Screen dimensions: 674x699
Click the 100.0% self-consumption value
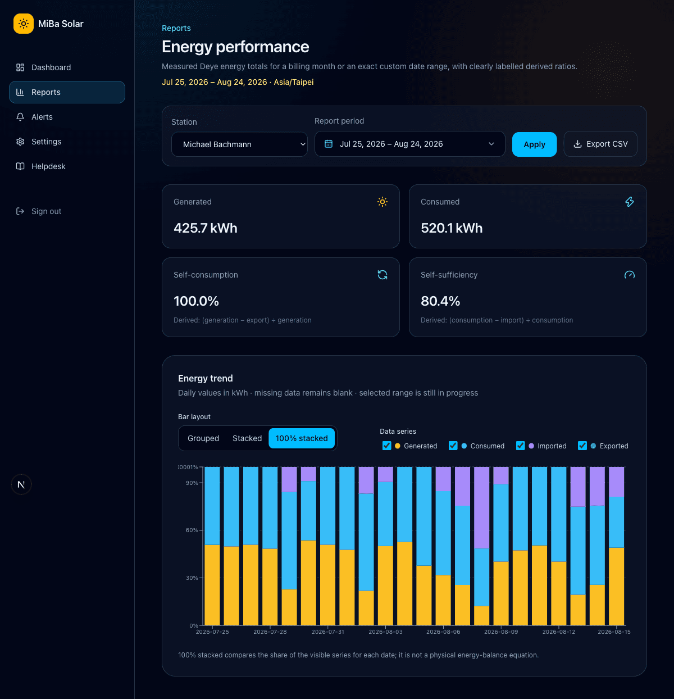(x=196, y=301)
